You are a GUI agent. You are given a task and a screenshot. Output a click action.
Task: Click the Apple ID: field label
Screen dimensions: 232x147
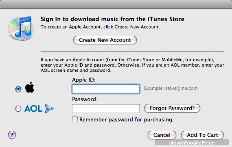(84, 80)
